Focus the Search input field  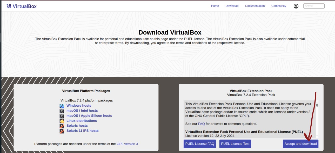pos(314,6)
